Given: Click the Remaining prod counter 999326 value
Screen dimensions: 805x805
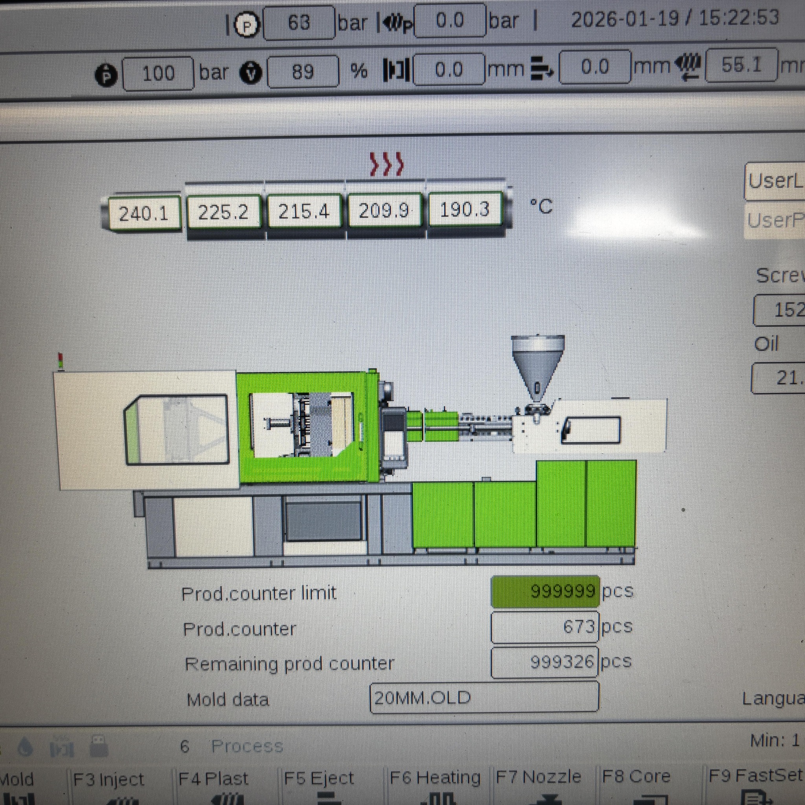Looking at the screenshot, I should coord(546,662).
